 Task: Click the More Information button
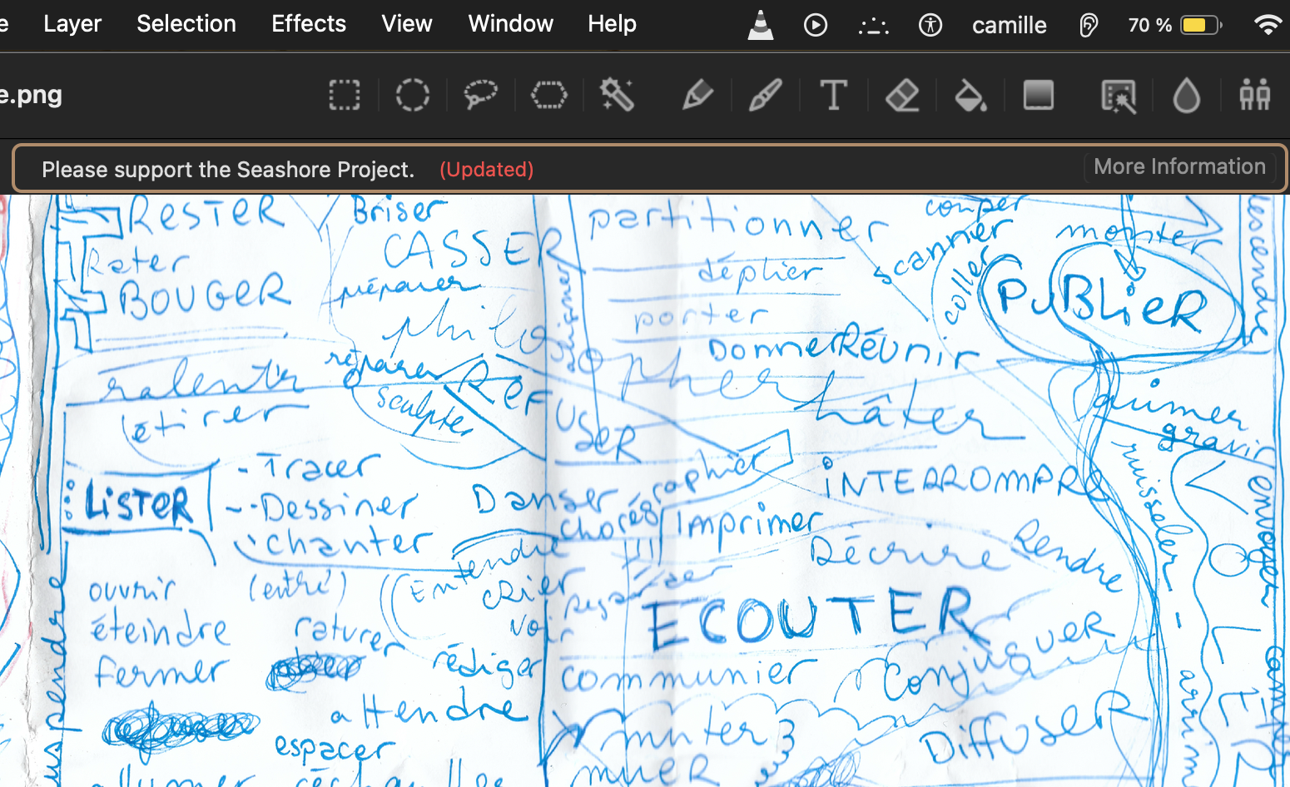[1179, 167]
